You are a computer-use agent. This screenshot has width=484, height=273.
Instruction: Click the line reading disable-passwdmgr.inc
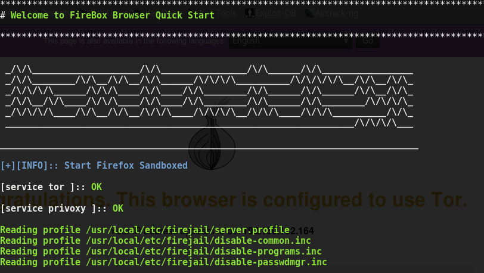(163, 262)
